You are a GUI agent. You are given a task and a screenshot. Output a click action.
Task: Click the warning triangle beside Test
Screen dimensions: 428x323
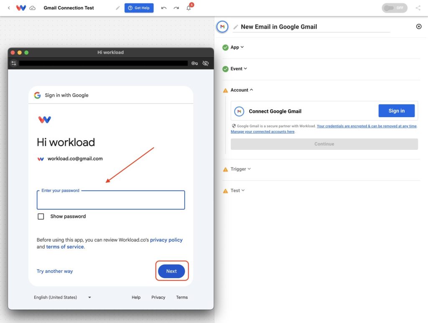[x=225, y=191]
